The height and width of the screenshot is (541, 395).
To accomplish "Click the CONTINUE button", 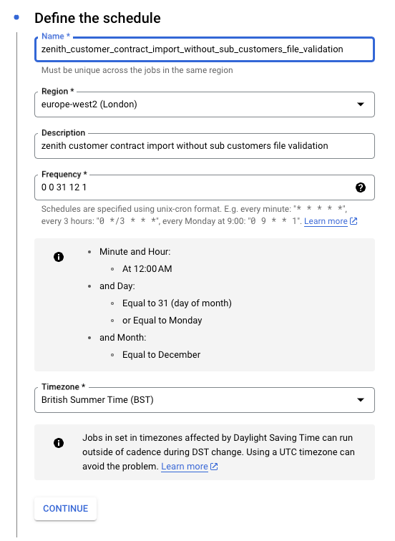I will pyautogui.click(x=66, y=509).
